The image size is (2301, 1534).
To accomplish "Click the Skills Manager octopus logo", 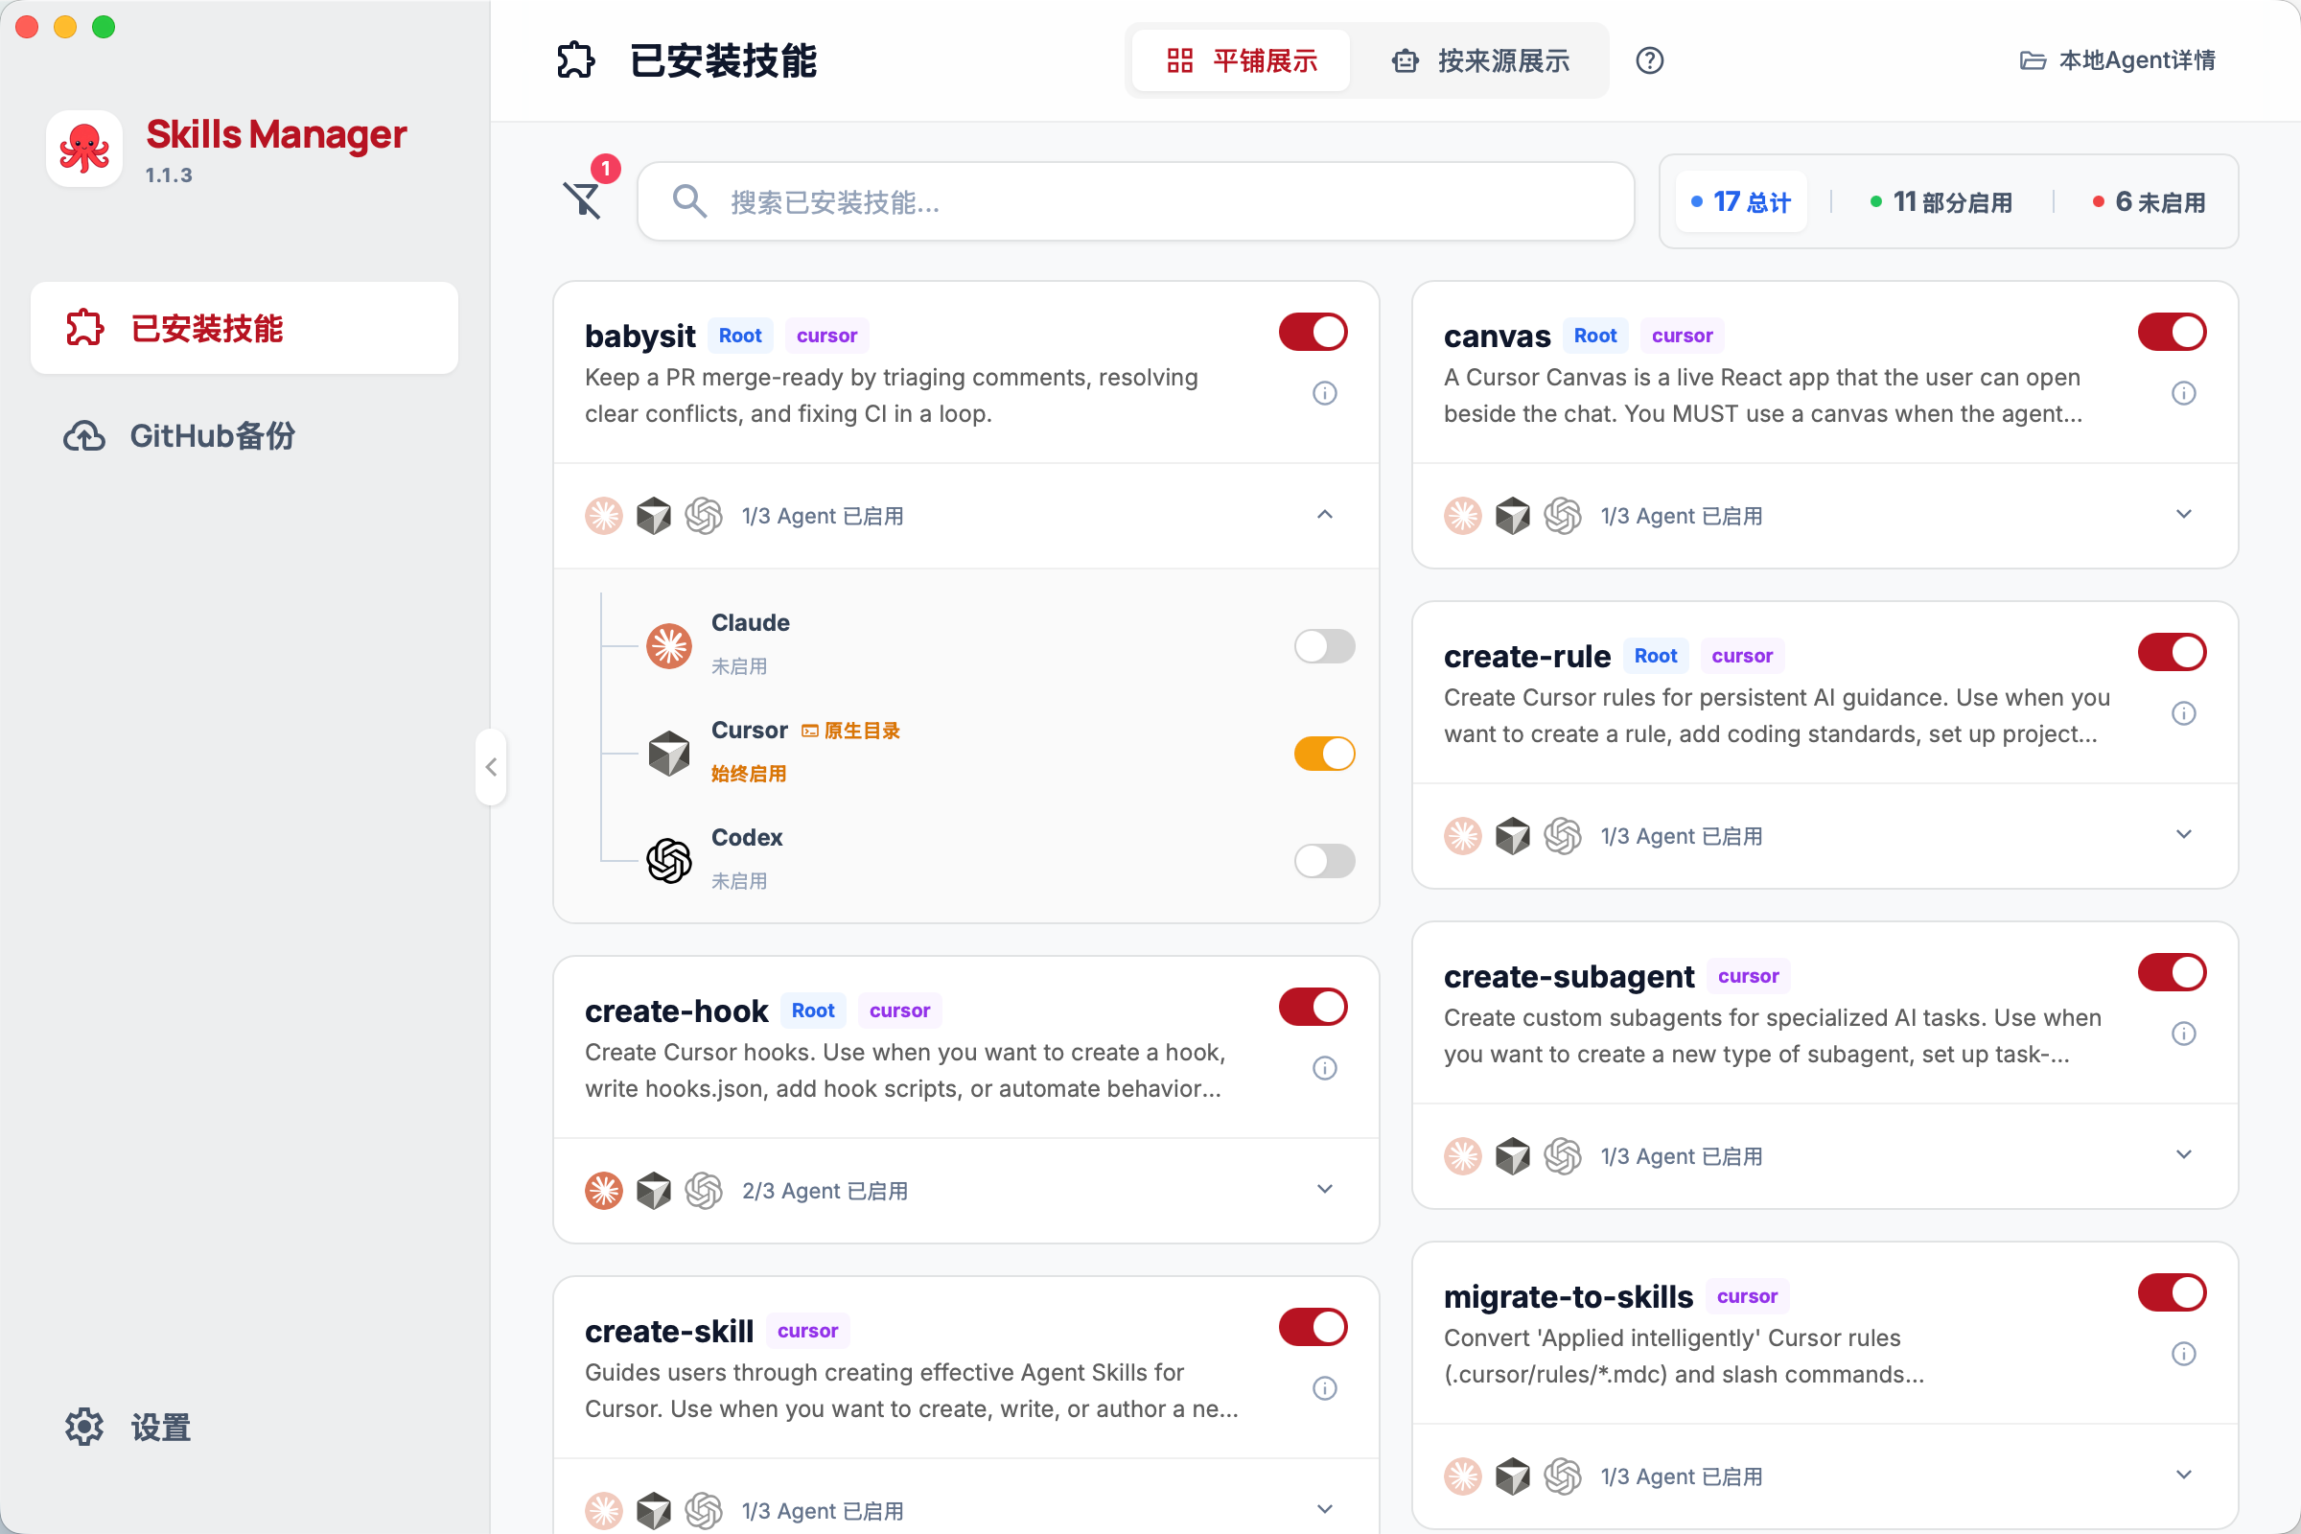I will 84,149.
